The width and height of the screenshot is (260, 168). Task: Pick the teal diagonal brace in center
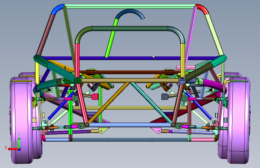coord(151,103)
